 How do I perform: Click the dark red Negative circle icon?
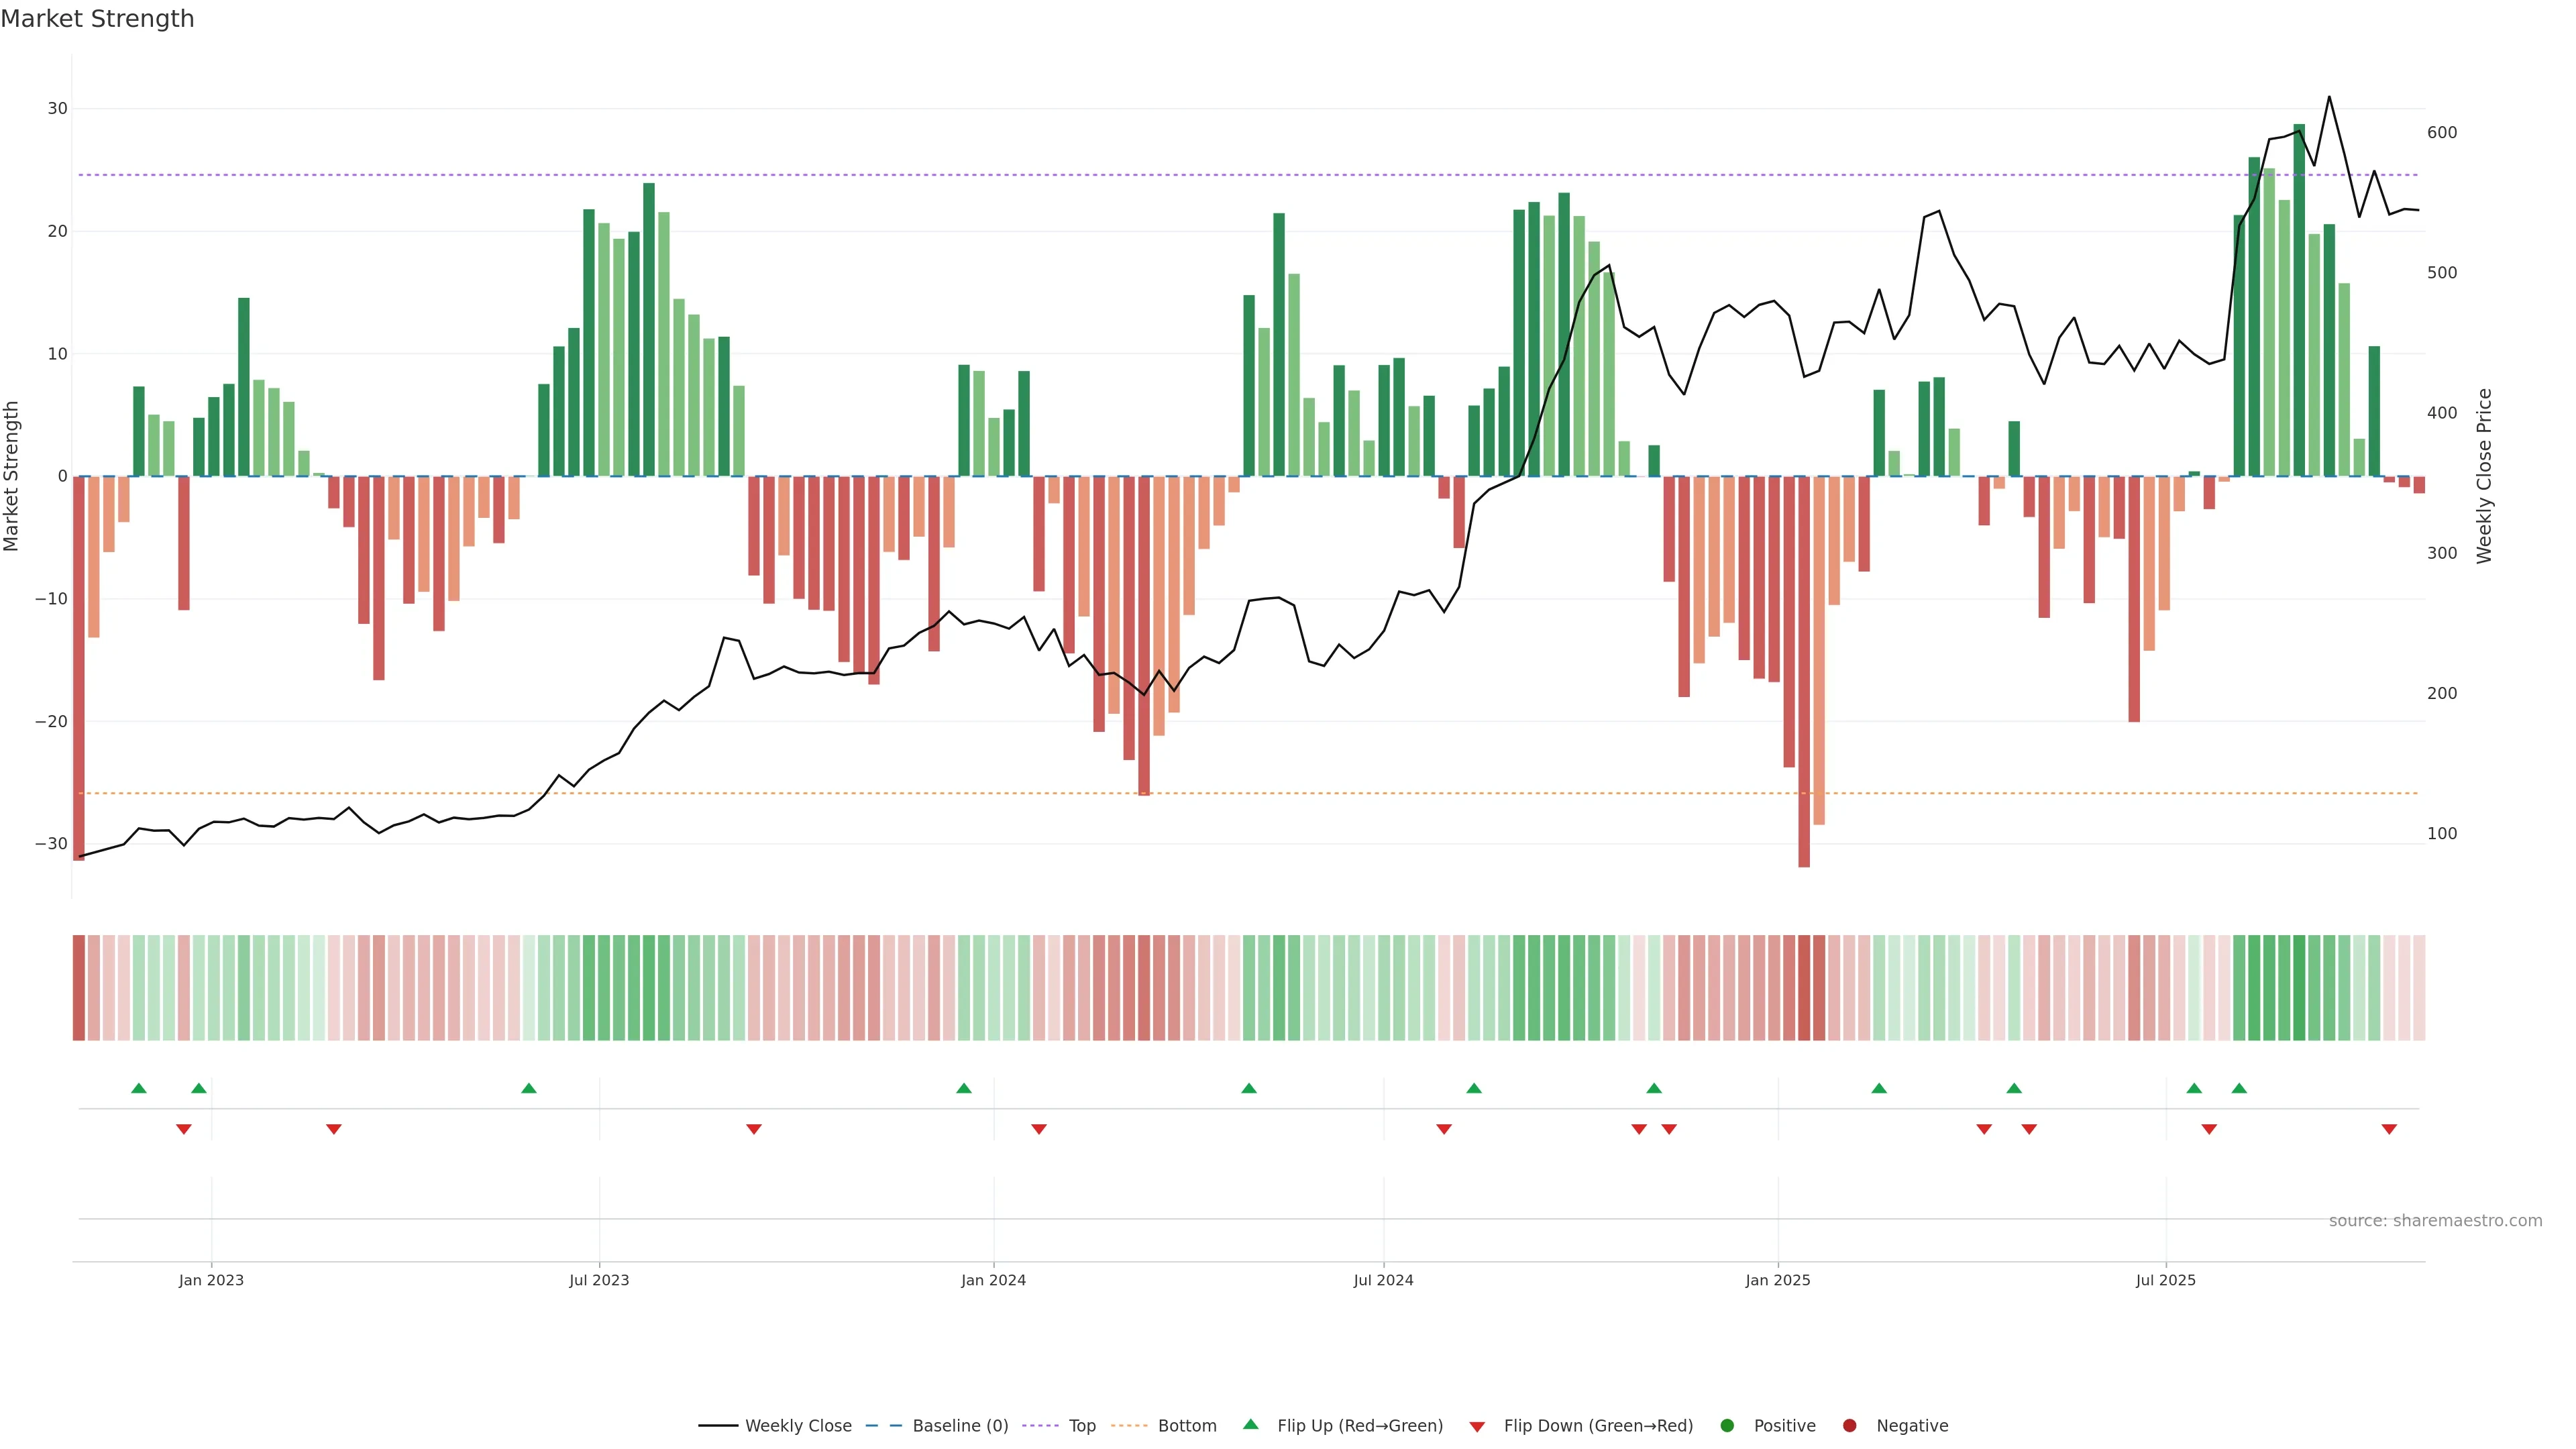coord(1849,1426)
